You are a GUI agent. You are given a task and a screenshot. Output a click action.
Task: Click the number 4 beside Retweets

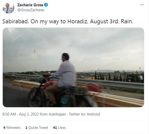(4, 127)
